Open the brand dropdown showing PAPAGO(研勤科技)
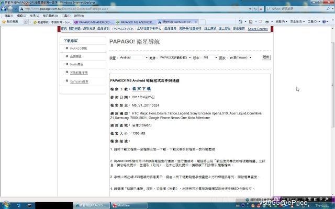This screenshot has width=335, height=209. click(x=175, y=57)
